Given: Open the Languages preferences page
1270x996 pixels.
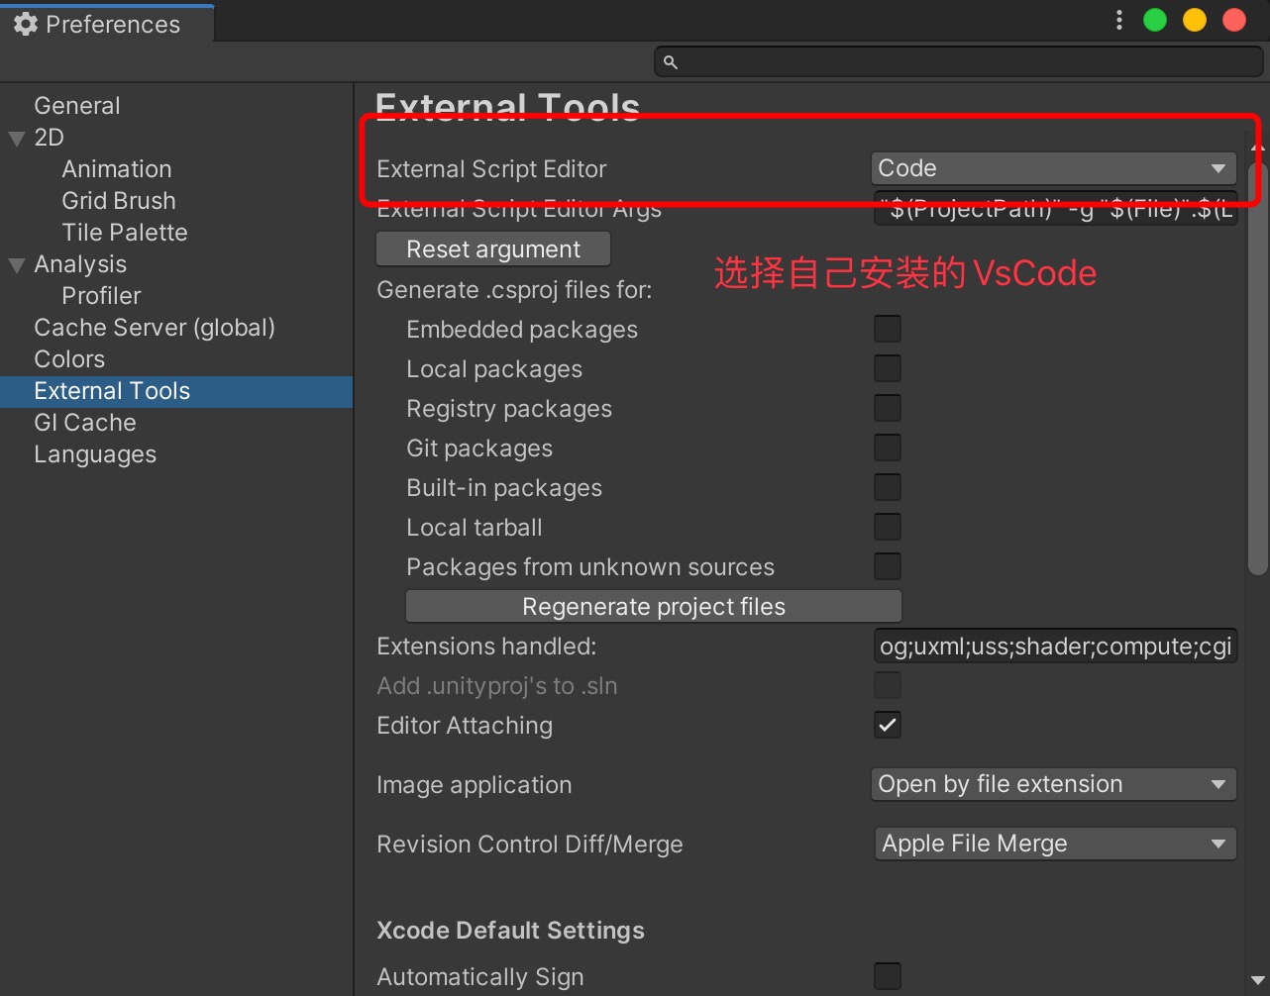Looking at the screenshot, I should (94, 454).
